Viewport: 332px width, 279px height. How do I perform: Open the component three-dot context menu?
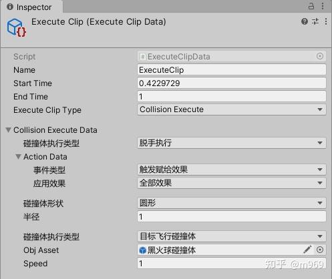pos(326,21)
